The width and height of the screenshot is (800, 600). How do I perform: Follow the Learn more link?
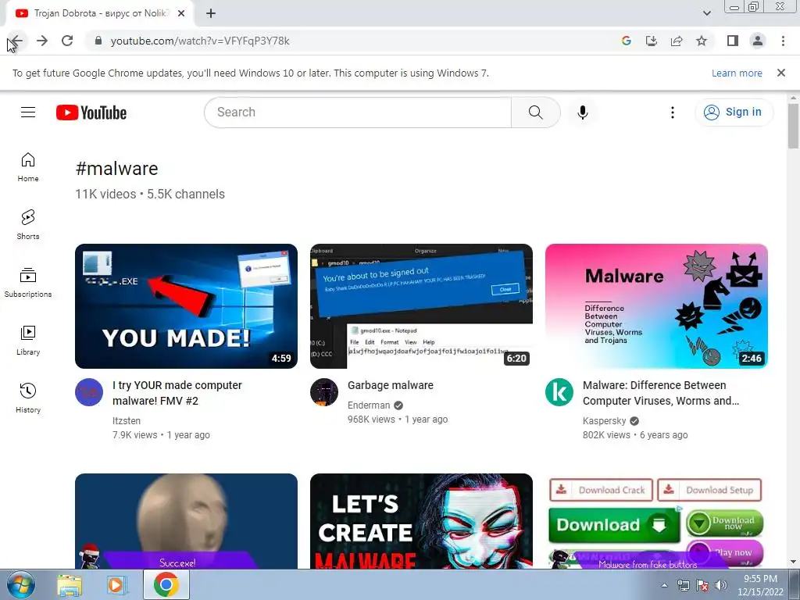coord(737,73)
